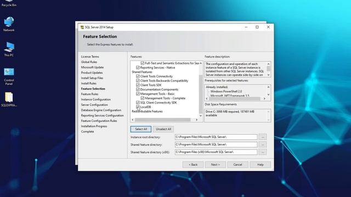Click Features list scroll left arrow
Screen dimensions: 351x197
pyautogui.click(x=133, y=120)
